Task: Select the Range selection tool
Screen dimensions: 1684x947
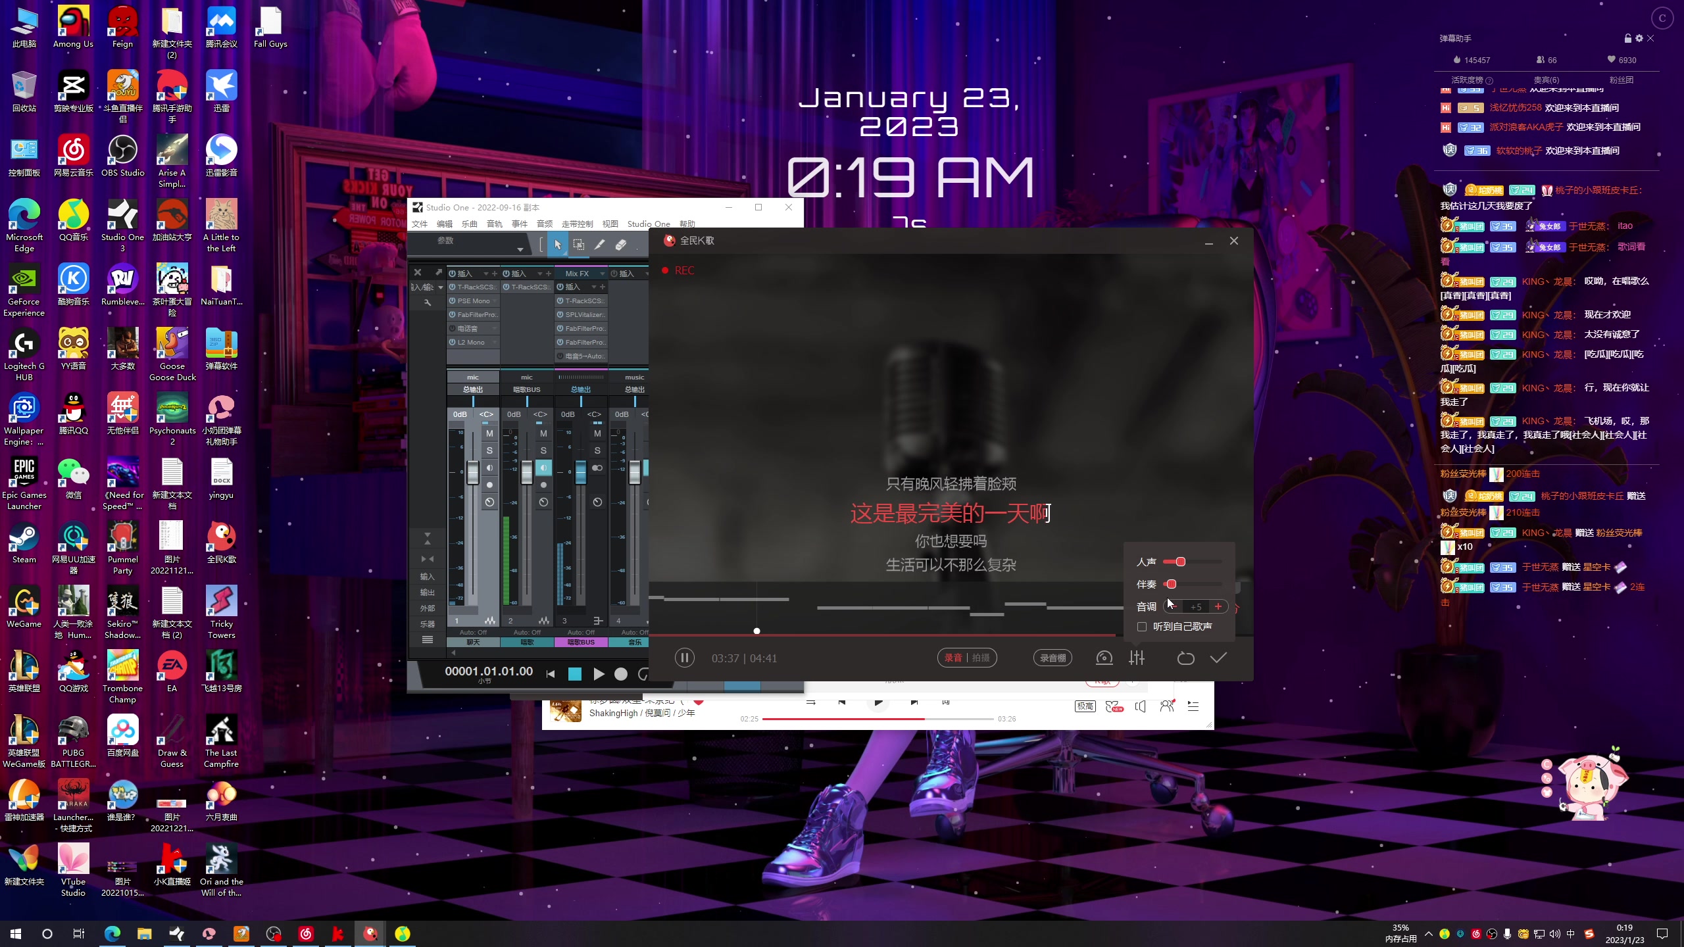Action: point(578,245)
